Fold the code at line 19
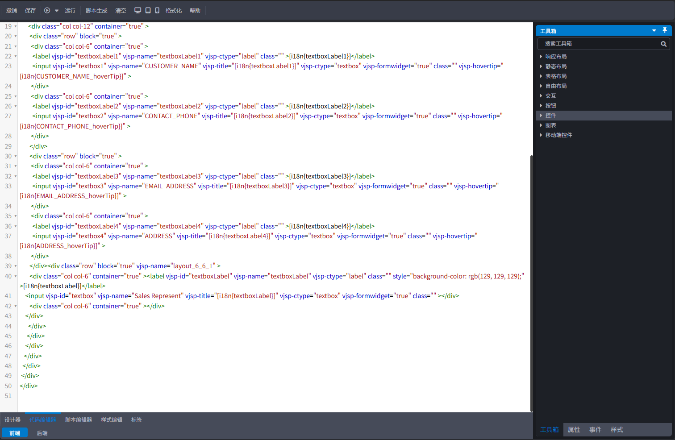Viewport: 675px width, 440px height. pos(16,26)
